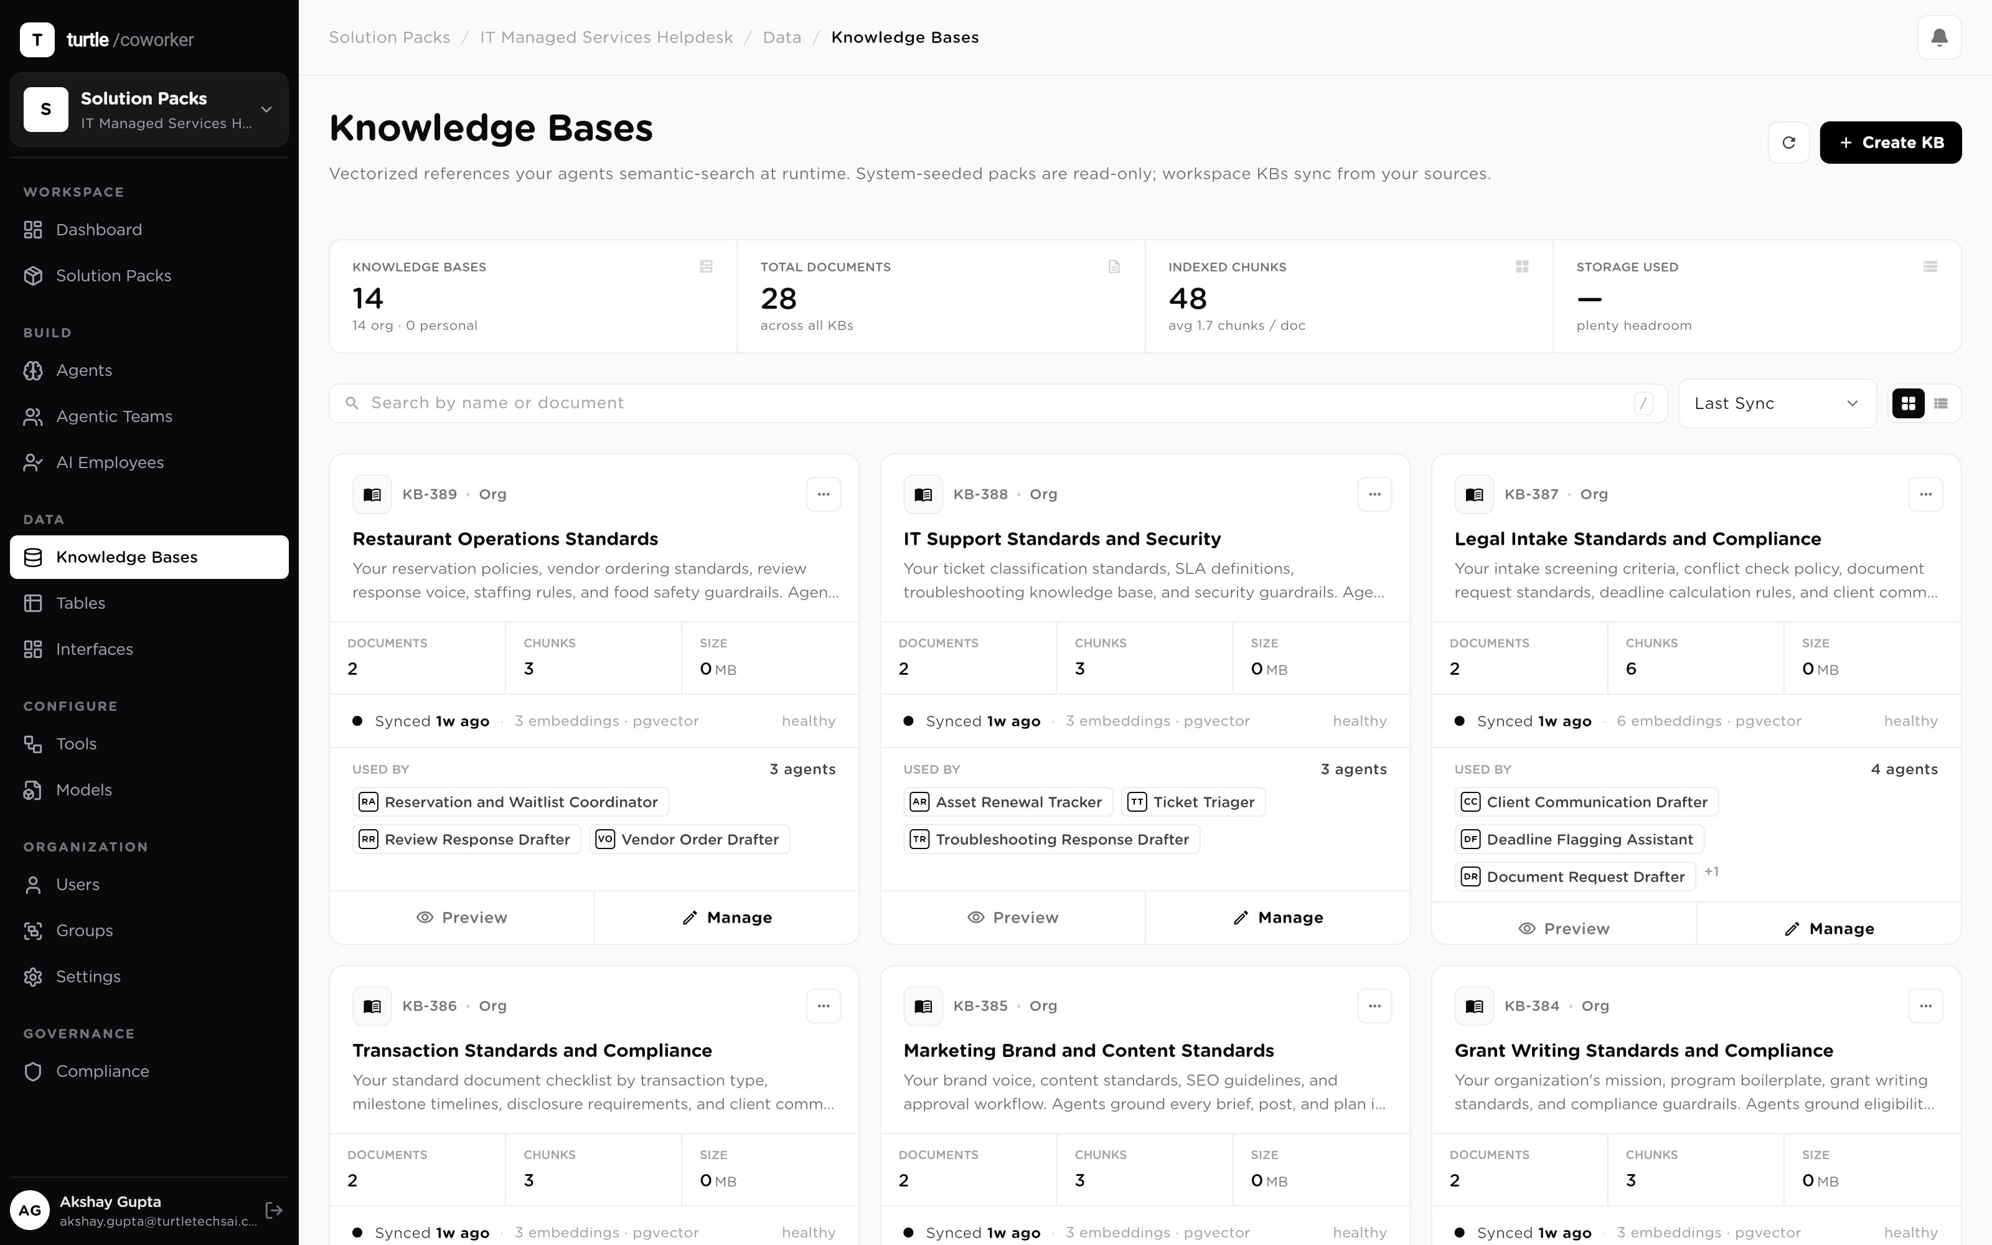Open Groups in the sidebar
The width and height of the screenshot is (1992, 1245).
pos(149,931)
